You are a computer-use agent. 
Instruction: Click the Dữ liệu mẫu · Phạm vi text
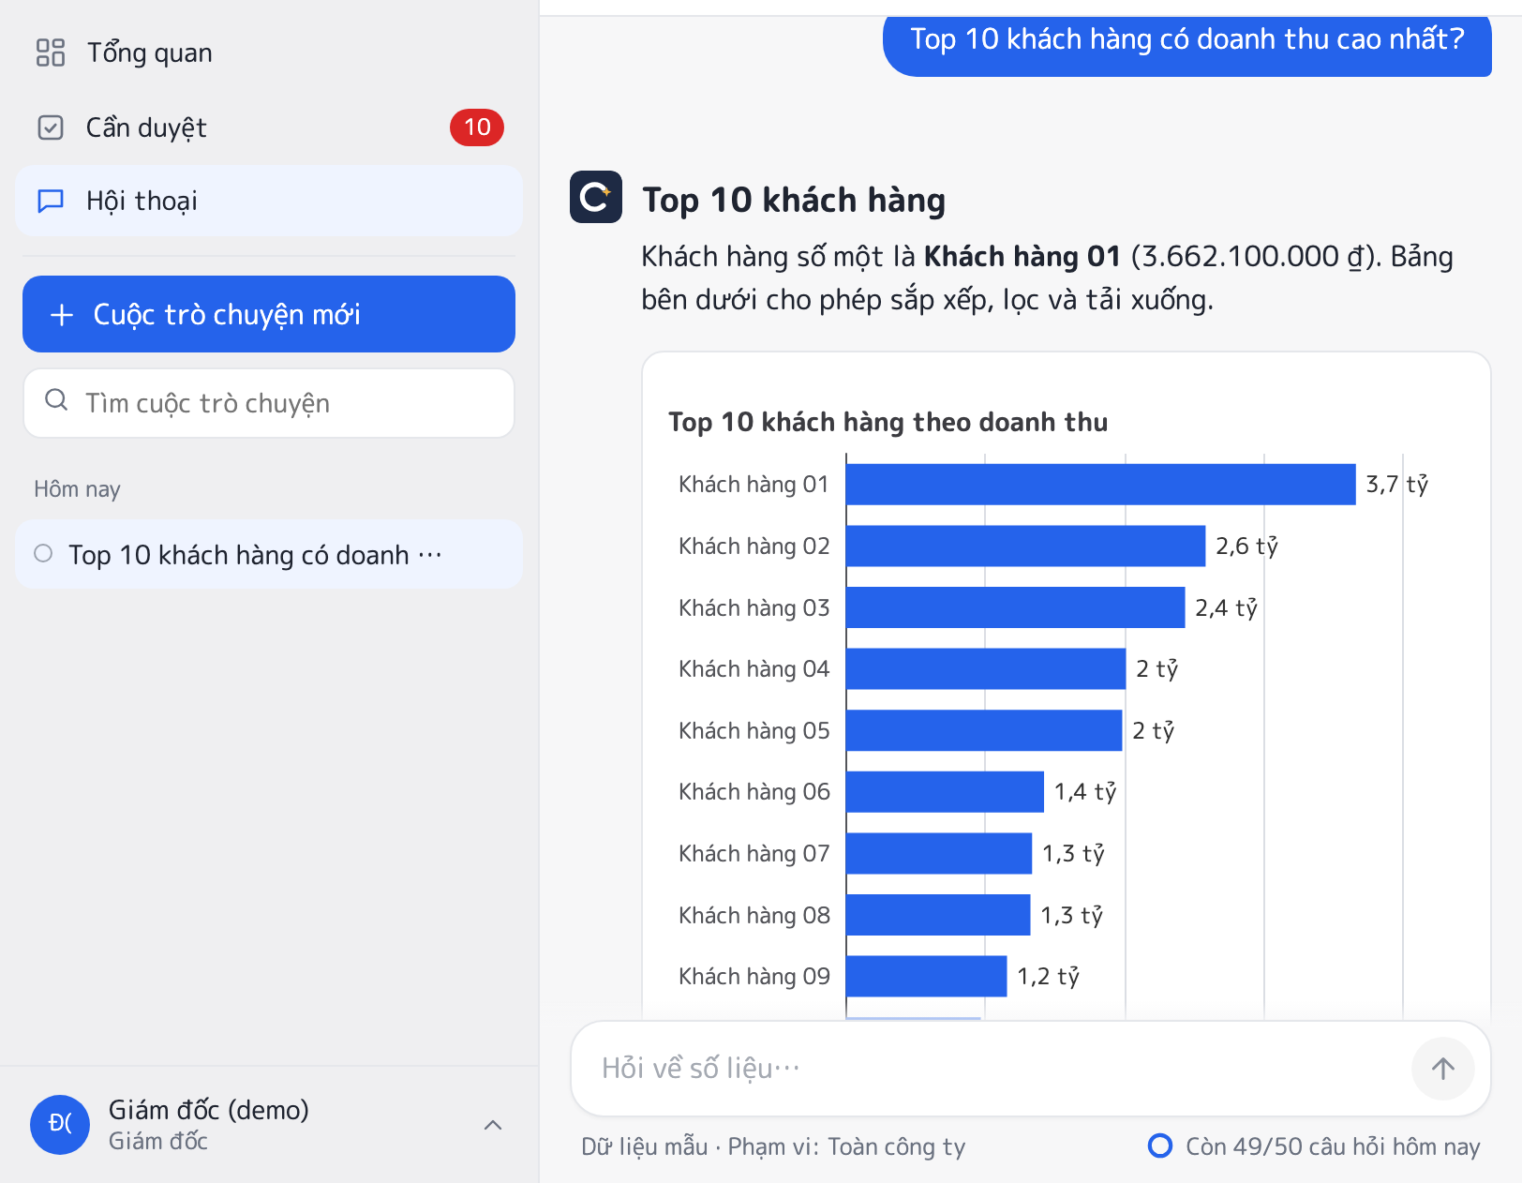tap(773, 1146)
